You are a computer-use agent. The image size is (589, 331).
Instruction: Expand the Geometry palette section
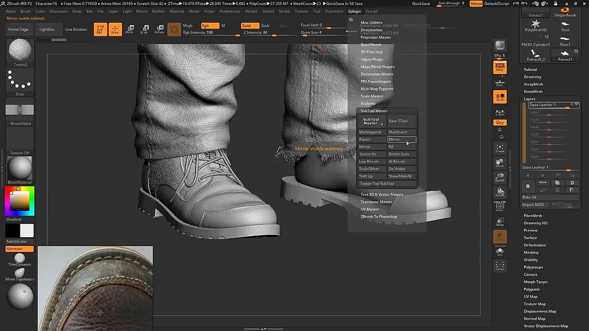pyautogui.click(x=532, y=77)
